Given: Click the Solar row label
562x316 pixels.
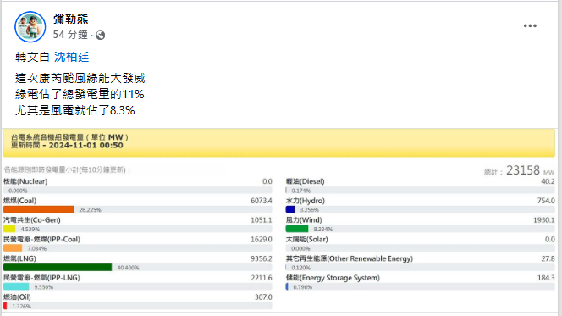Looking at the screenshot, I should point(306,239).
